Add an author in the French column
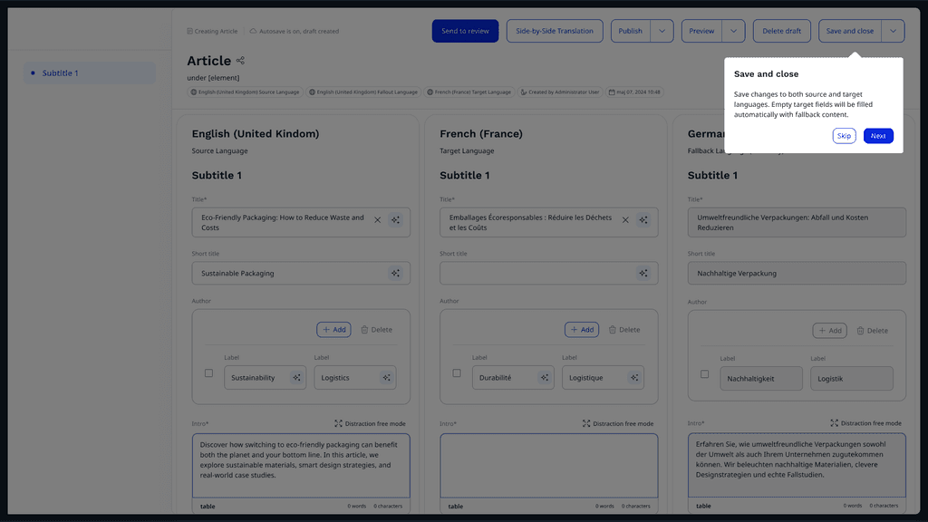Image resolution: width=928 pixels, height=522 pixels. coord(582,330)
